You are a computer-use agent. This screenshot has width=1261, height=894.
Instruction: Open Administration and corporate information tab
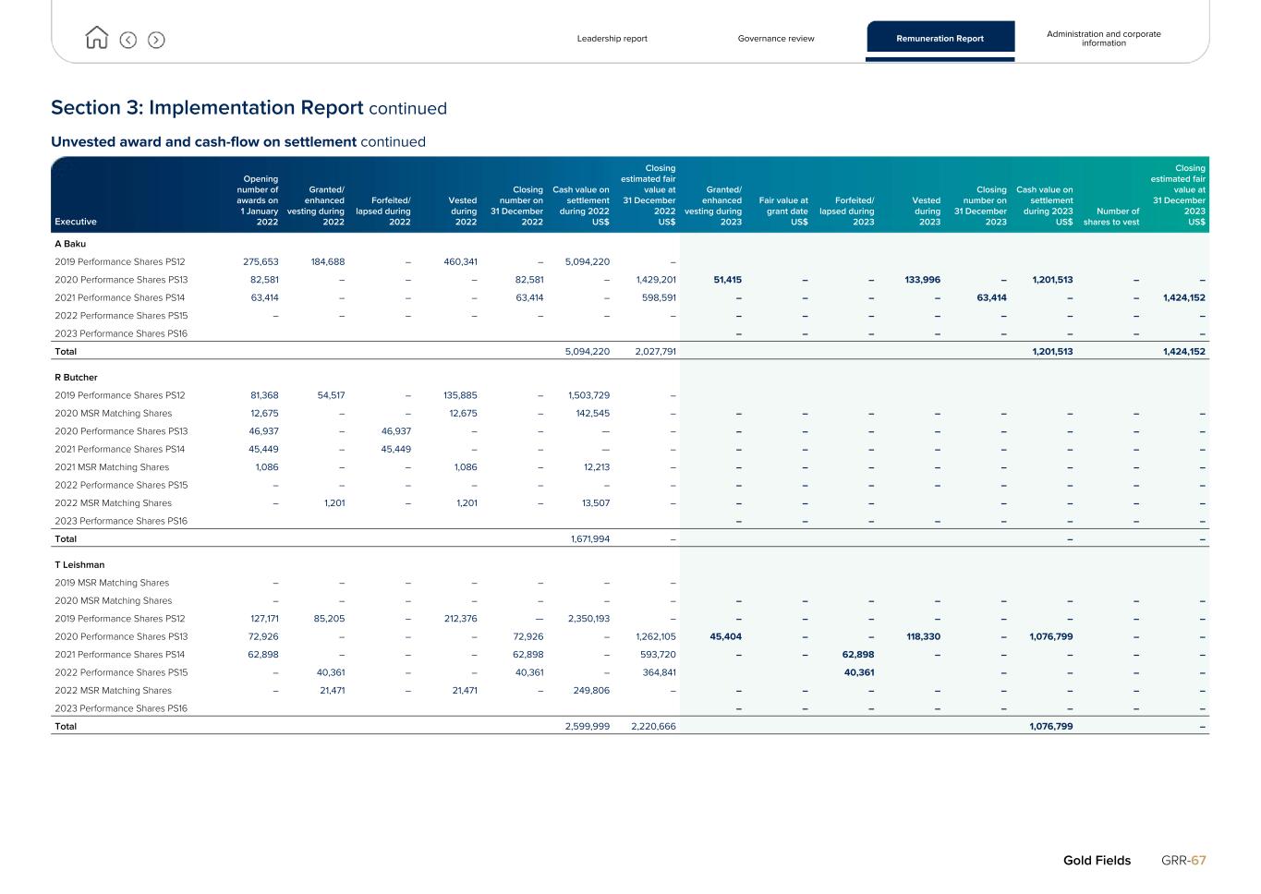tap(1103, 38)
